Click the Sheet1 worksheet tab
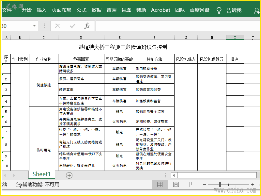 42,174
